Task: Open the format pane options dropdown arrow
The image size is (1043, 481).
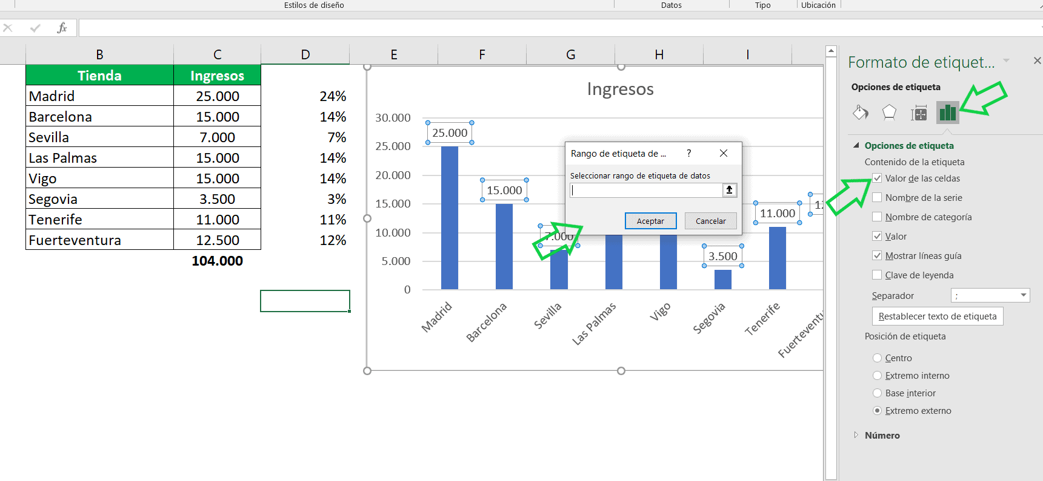Action: pos(1007,61)
